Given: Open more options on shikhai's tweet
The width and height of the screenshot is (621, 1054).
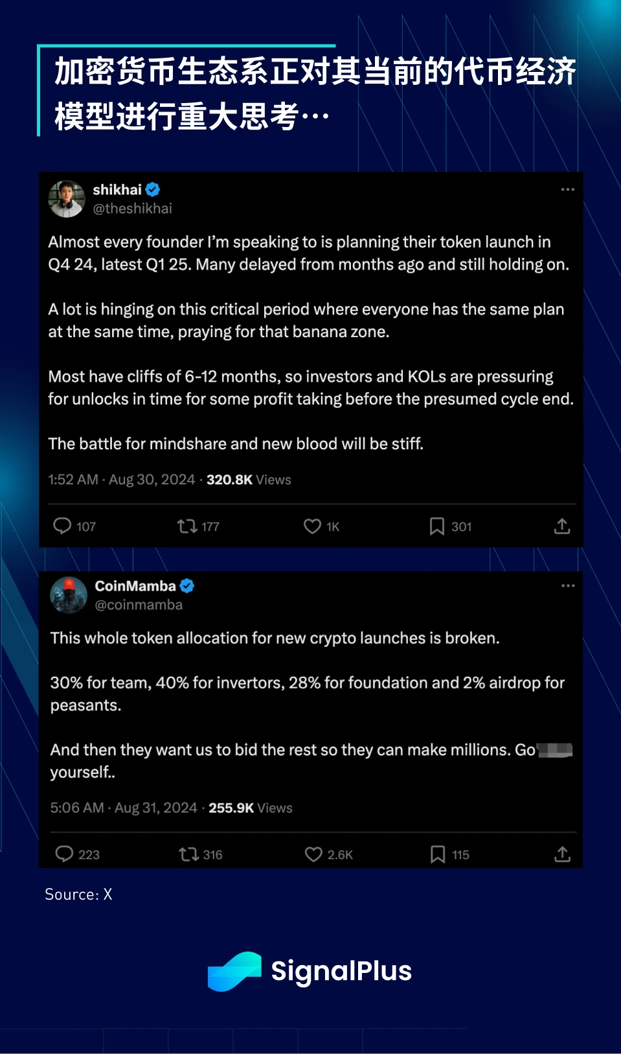Looking at the screenshot, I should (568, 189).
